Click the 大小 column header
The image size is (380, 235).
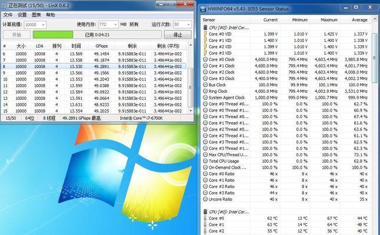pyautogui.click(x=21, y=46)
